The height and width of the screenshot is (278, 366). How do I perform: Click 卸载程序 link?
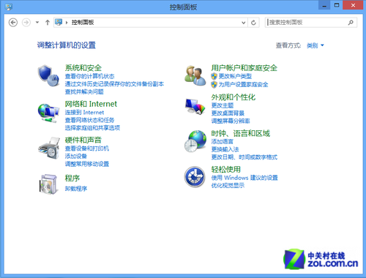tap(76, 189)
